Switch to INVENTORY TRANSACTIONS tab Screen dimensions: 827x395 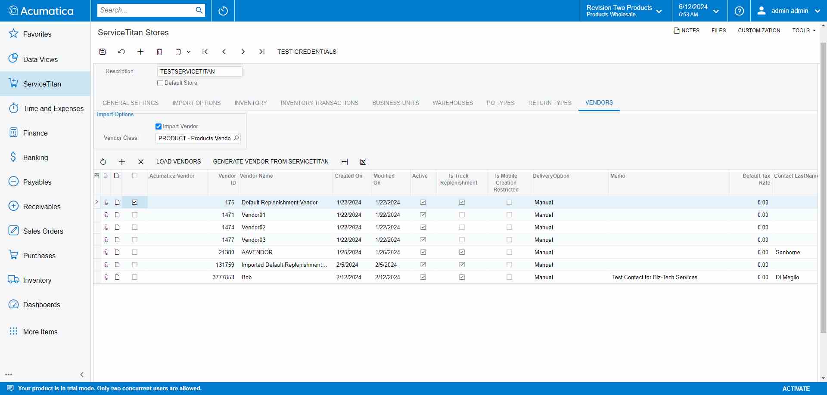click(x=320, y=103)
